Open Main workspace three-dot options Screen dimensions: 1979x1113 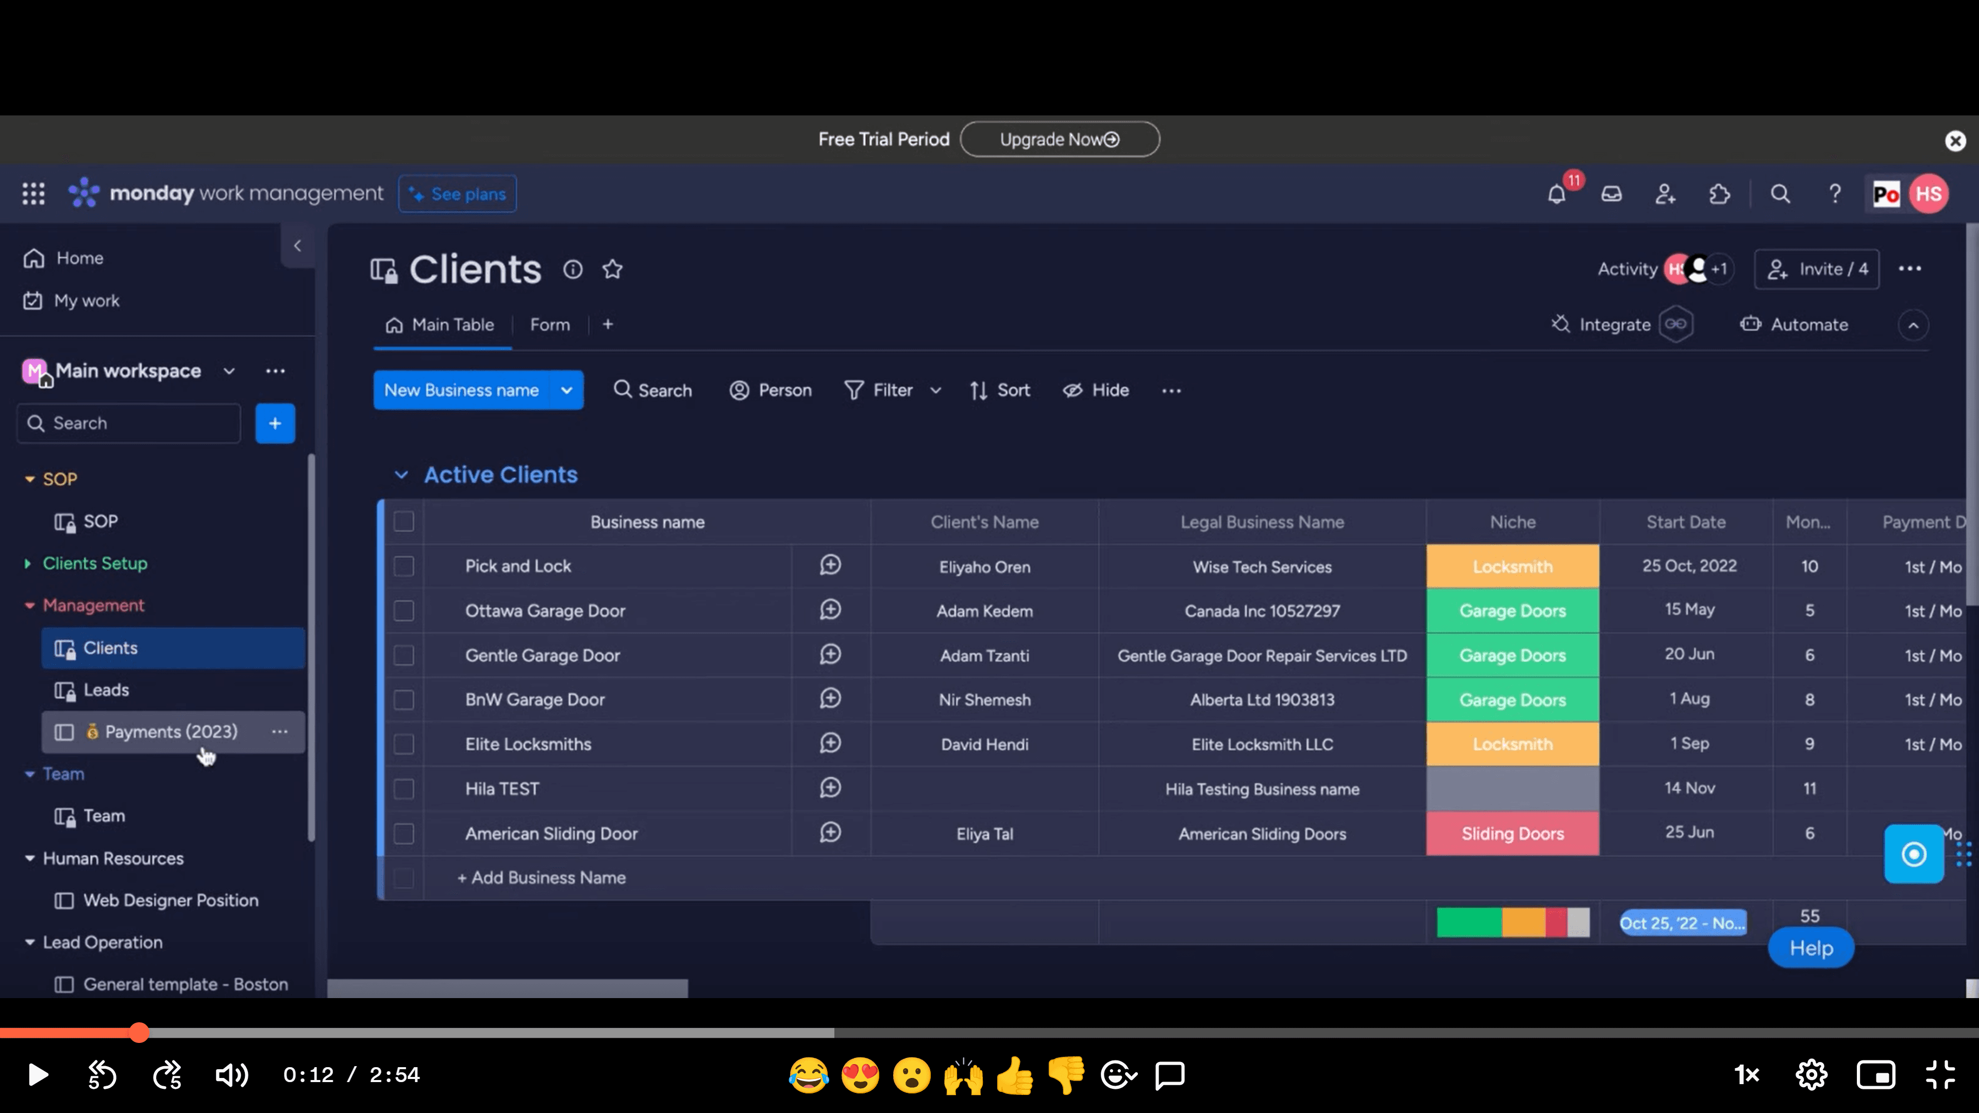[x=275, y=371]
